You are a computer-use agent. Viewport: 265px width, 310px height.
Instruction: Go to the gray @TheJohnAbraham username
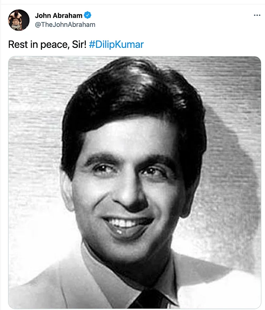point(65,25)
